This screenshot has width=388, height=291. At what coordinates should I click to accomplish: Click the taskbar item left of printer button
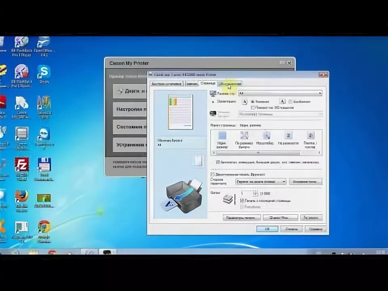[89, 252]
